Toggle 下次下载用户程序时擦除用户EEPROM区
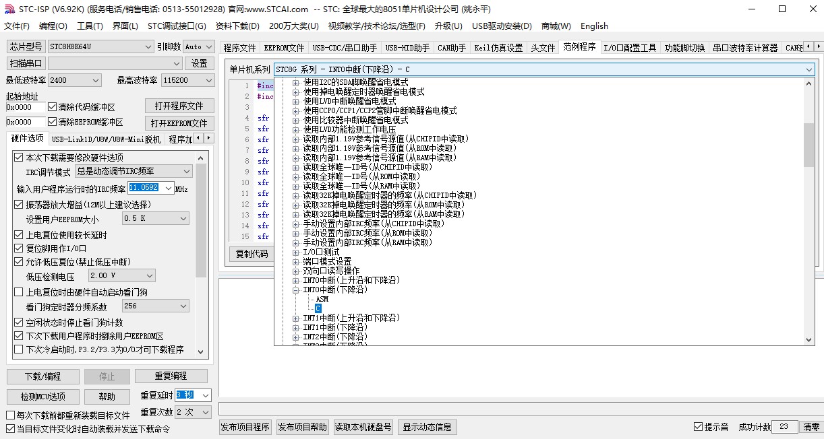Screen dimensions: 824x439 pos(18,336)
